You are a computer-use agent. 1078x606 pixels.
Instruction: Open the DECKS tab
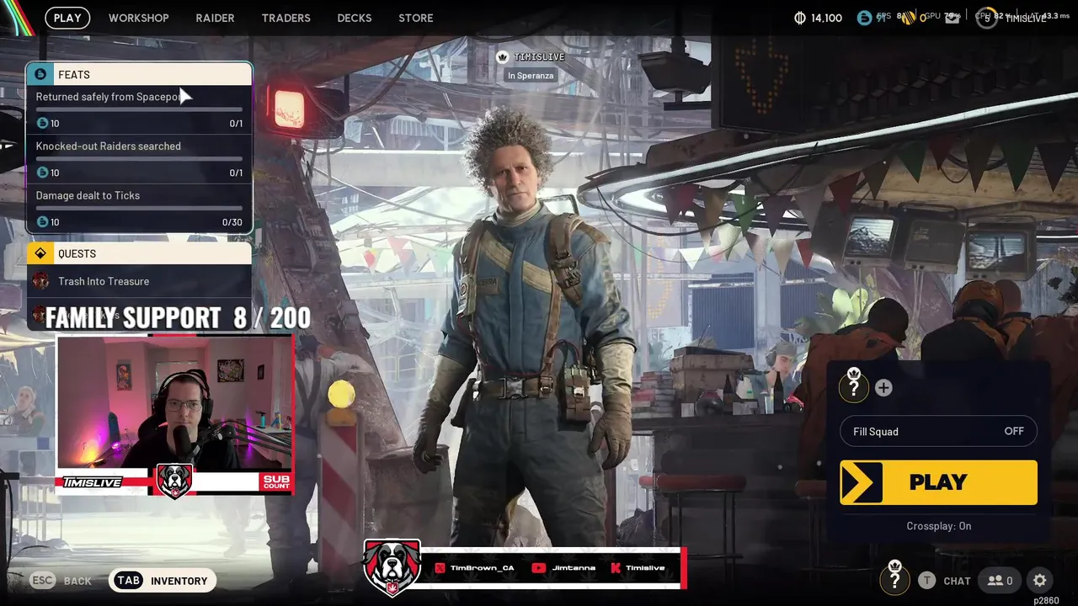(x=354, y=18)
